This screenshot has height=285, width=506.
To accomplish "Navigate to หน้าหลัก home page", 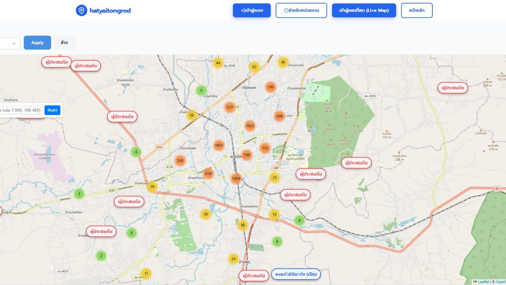I will pyautogui.click(x=417, y=10).
